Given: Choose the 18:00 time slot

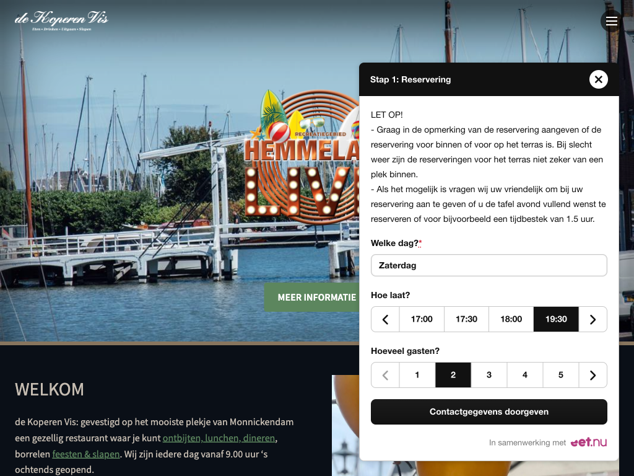Looking at the screenshot, I should pos(511,319).
